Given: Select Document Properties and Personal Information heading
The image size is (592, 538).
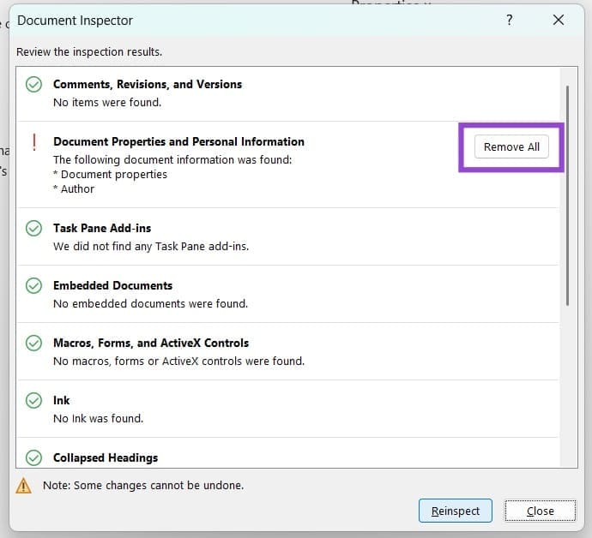Looking at the screenshot, I should (x=178, y=141).
